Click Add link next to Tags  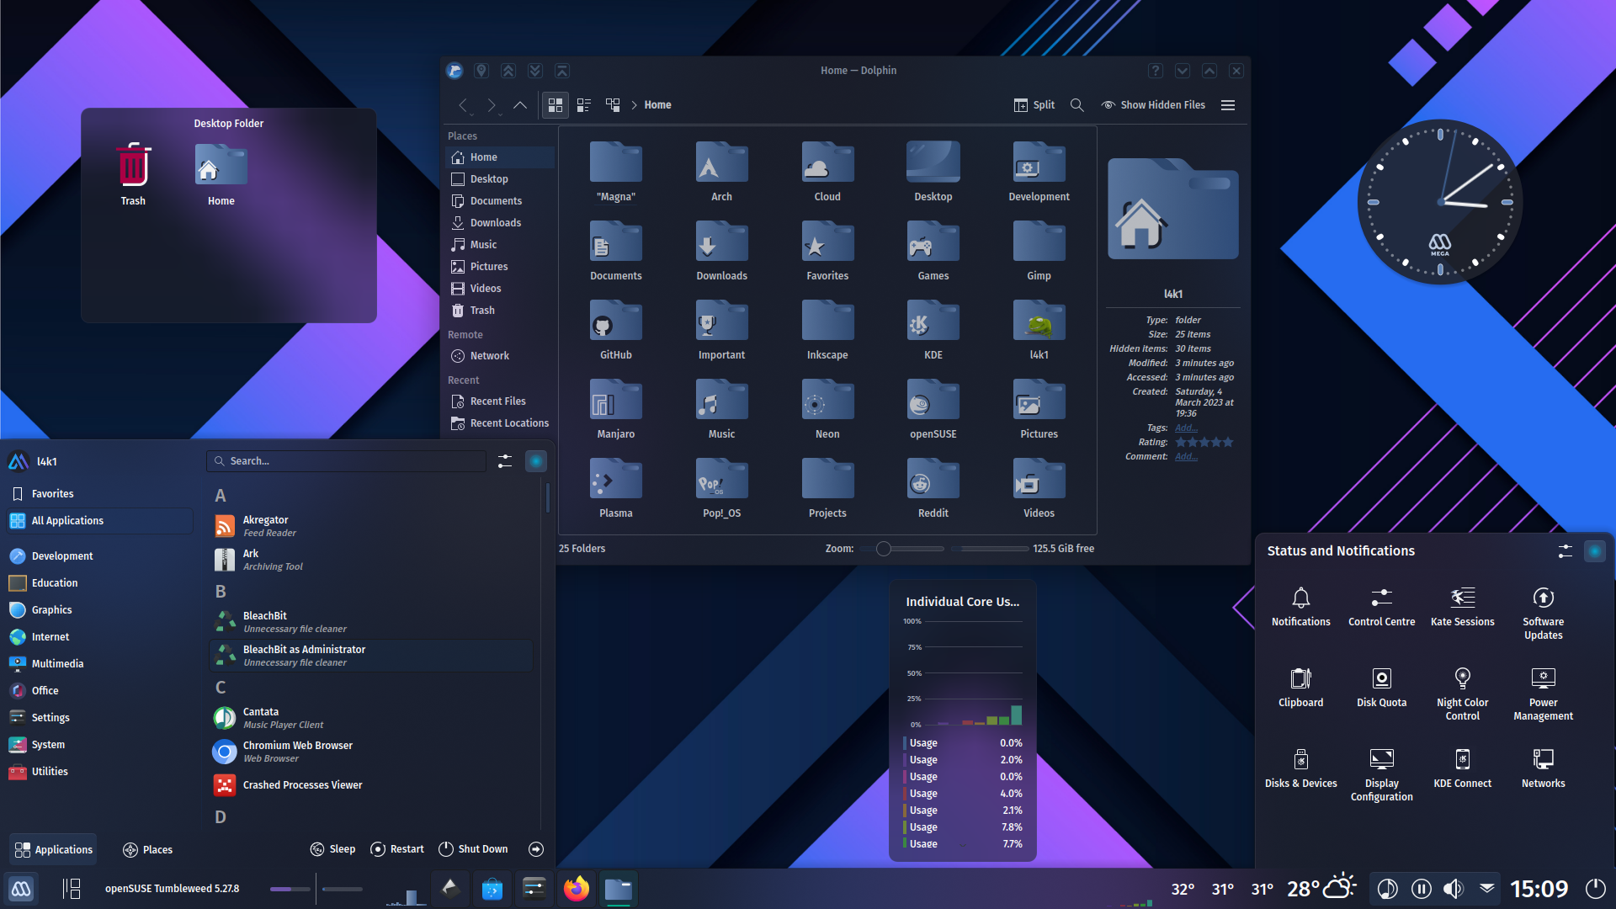[1186, 428]
